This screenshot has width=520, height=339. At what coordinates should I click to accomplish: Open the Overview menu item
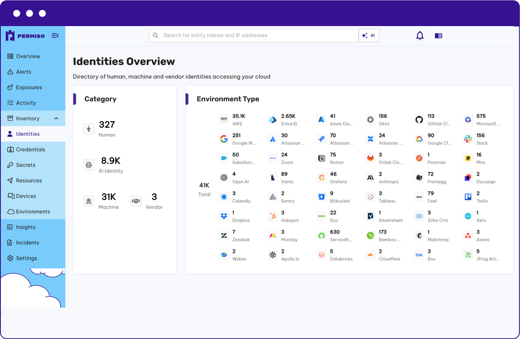(28, 56)
